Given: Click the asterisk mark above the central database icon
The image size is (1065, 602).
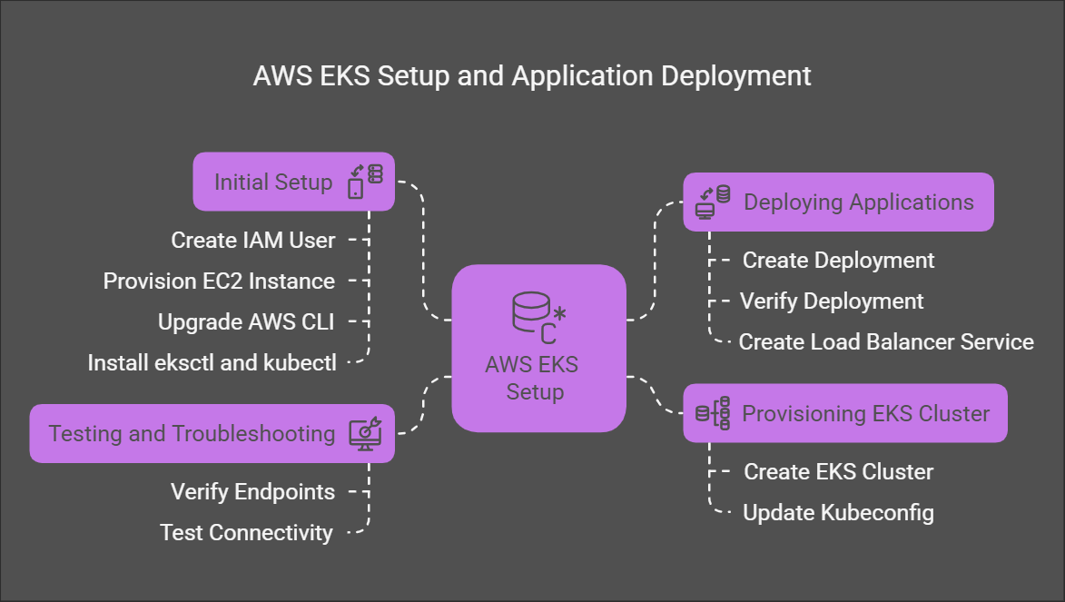Looking at the screenshot, I should (559, 313).
